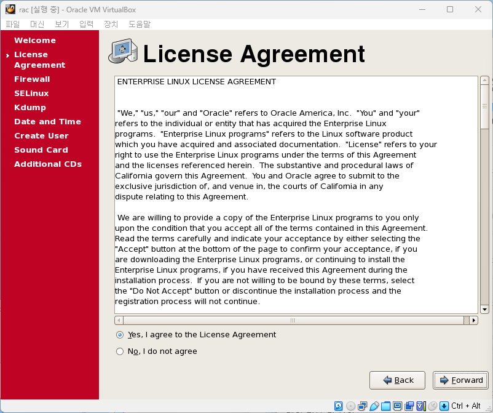
Task: Click Kdump in the setup sidebar
Action: click(x=30, y=107)
